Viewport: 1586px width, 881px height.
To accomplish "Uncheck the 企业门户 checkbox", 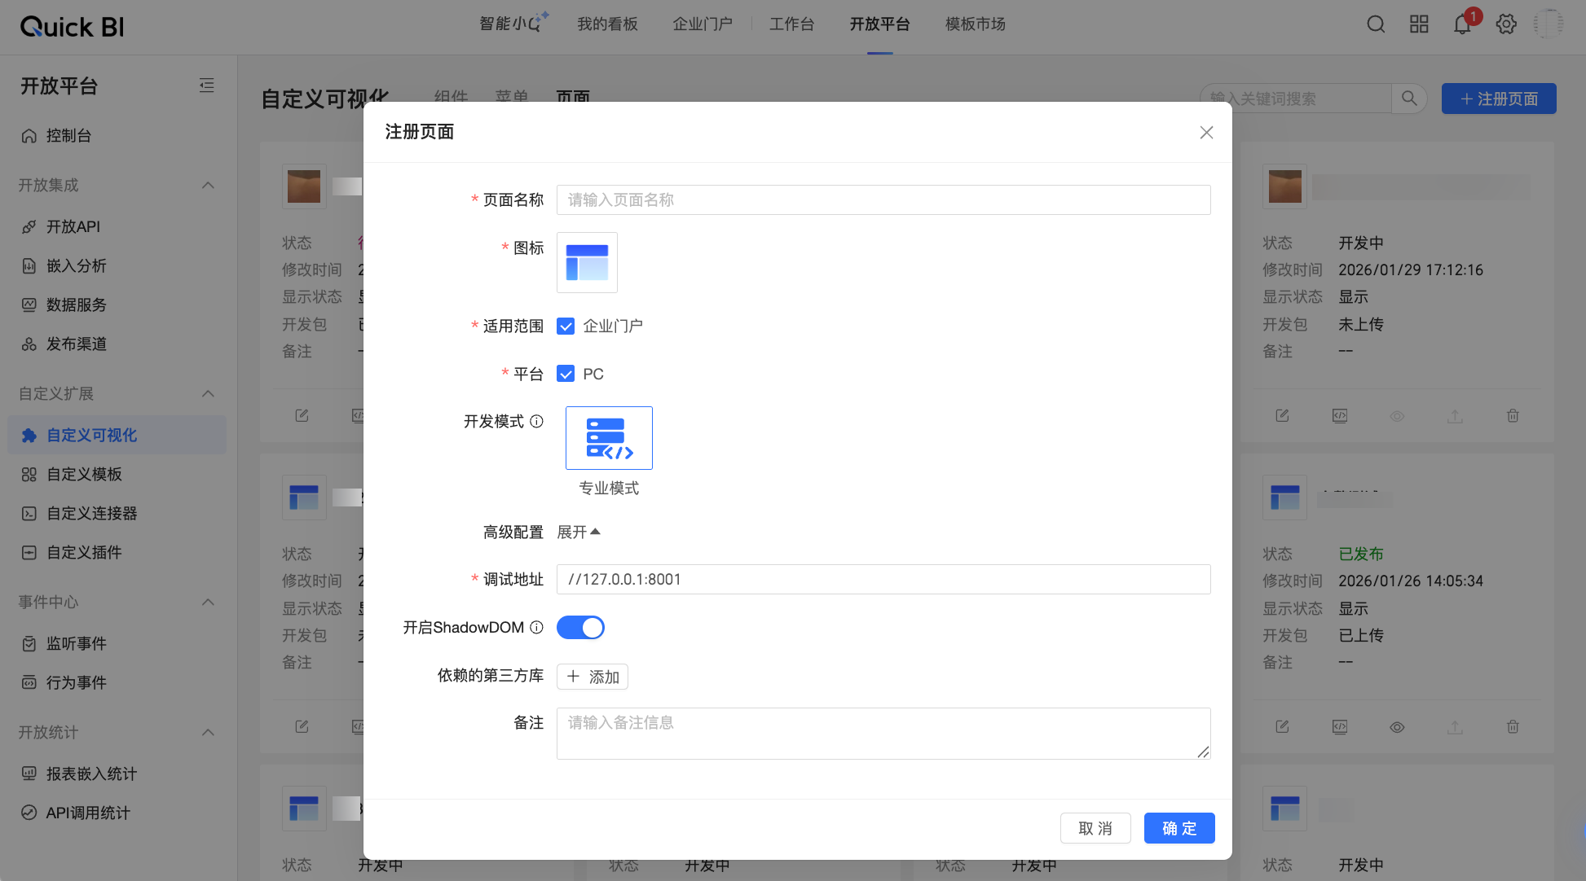I will (x=566, y=327).
